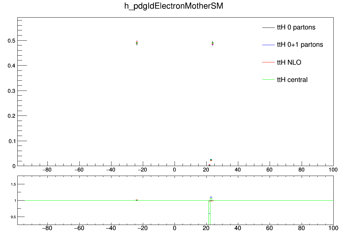Image resolution: width=351 pixels, height=247 pixels.
Task: Click ratio panel y-axis label 0.5
Action: [13, 217]
